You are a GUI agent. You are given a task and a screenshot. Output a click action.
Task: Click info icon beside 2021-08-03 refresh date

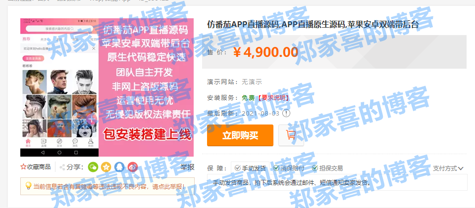coord(286,113)
